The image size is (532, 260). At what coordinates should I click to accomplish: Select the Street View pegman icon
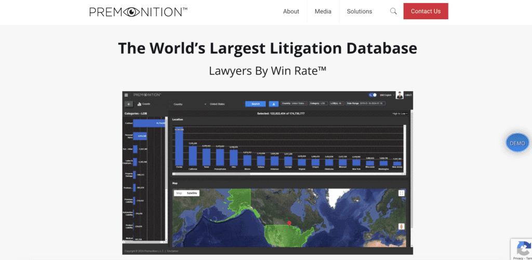click(x=402, y=226)
